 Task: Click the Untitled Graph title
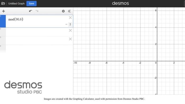click(x=16, y=3)
